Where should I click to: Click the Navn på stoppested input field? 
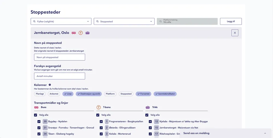coord(60,57)
